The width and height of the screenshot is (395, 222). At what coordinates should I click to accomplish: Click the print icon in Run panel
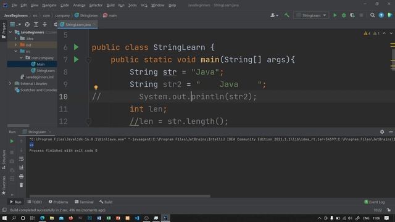click(x=22, y=176)
